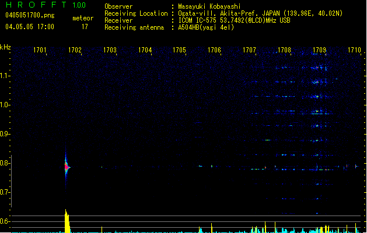Viewport: 367px width, 233px height.
Task: Click the location text Ogata-vill. Akita-Pref. JAPAN
Action: [229, 13]
